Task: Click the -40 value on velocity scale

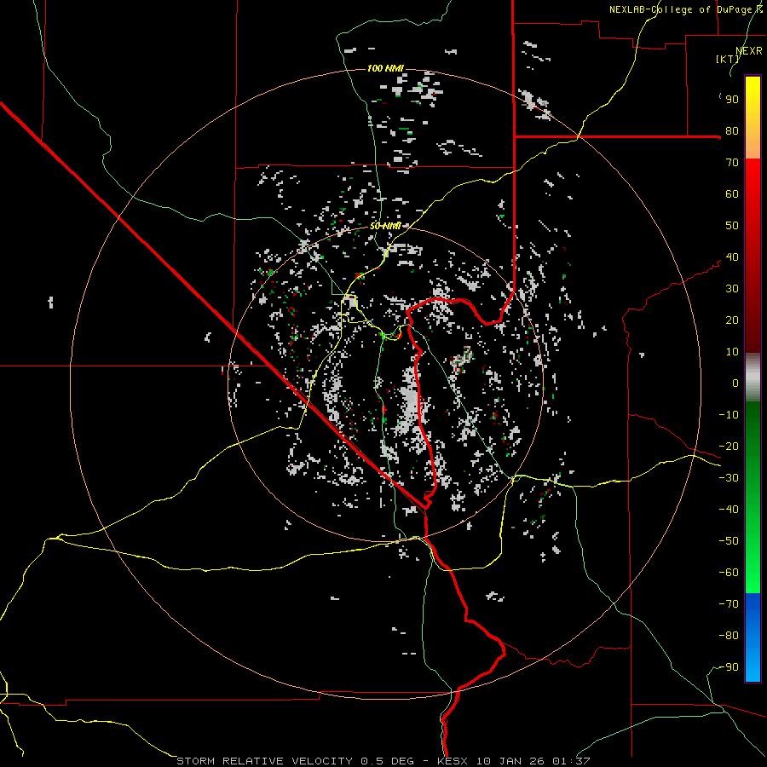Action: [729, 510]
